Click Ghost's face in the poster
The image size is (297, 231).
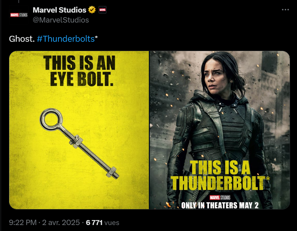(x=216, y=77)
